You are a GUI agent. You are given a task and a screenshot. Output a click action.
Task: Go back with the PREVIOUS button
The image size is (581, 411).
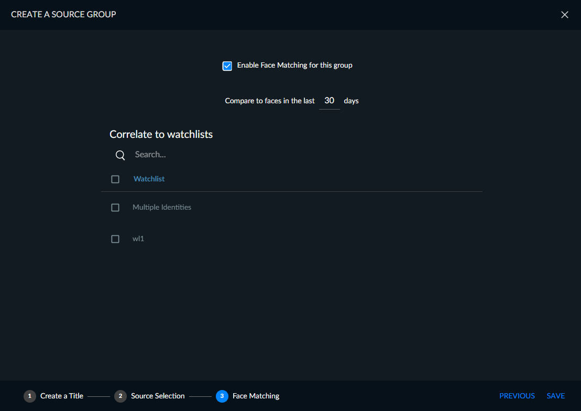click(517, 396)
